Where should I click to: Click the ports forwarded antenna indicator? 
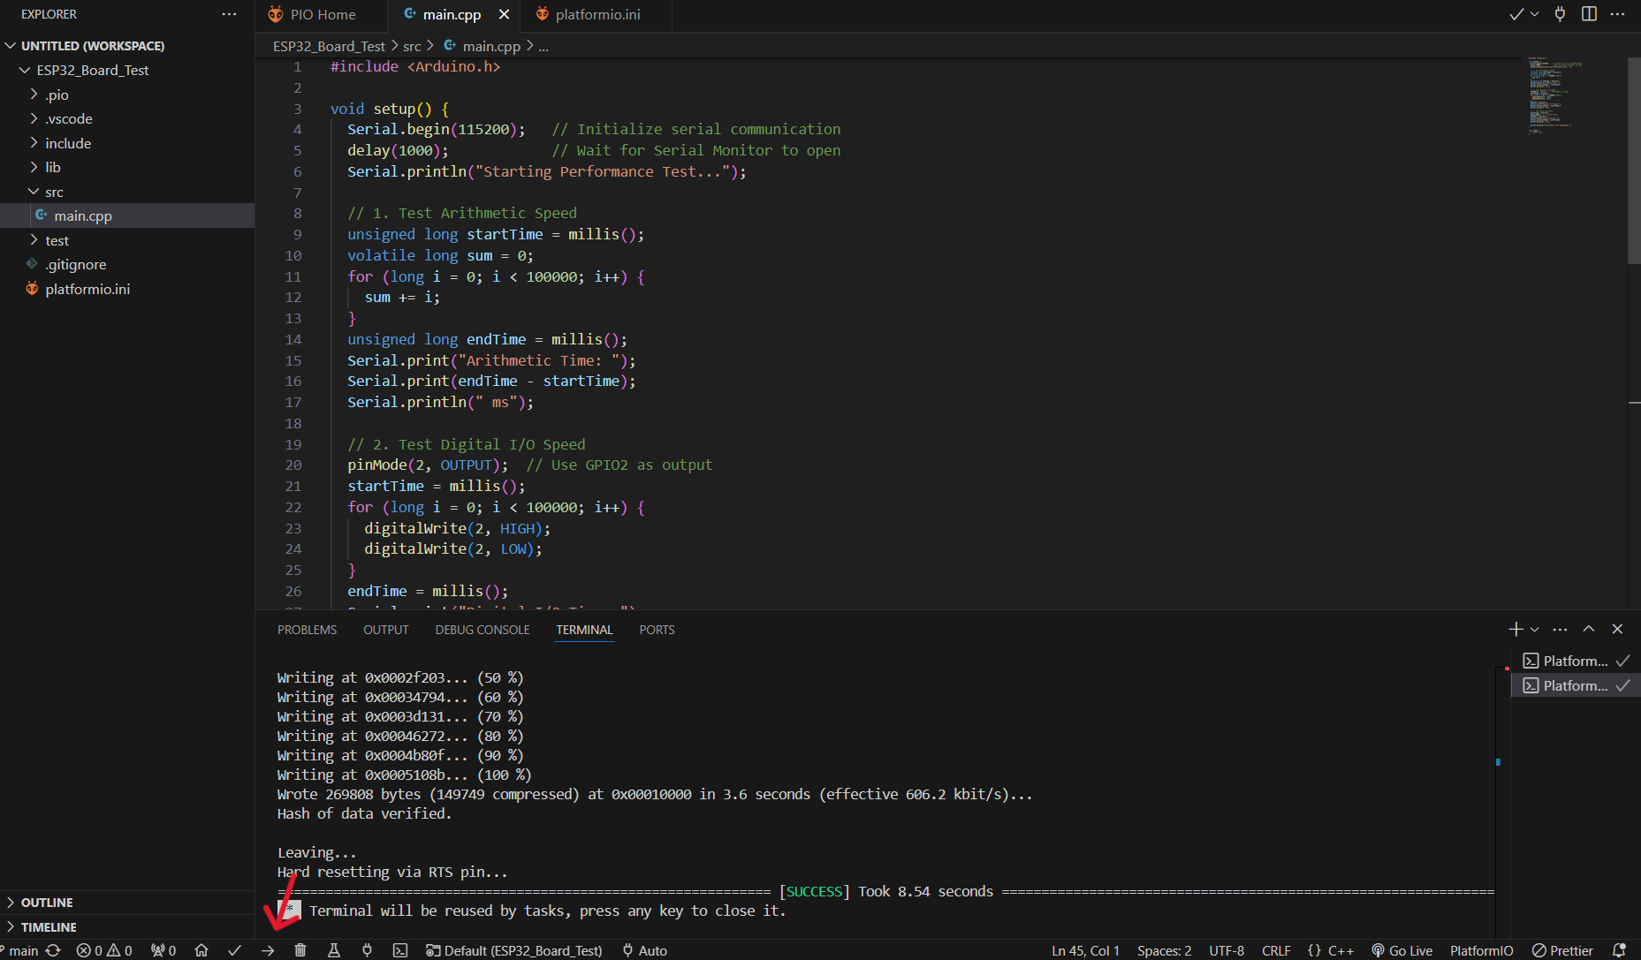coord(163,950)
